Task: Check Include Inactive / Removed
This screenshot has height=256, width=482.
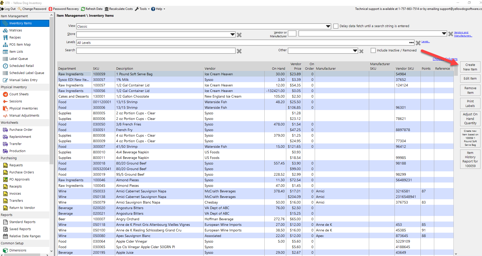Action: point(373,50)
